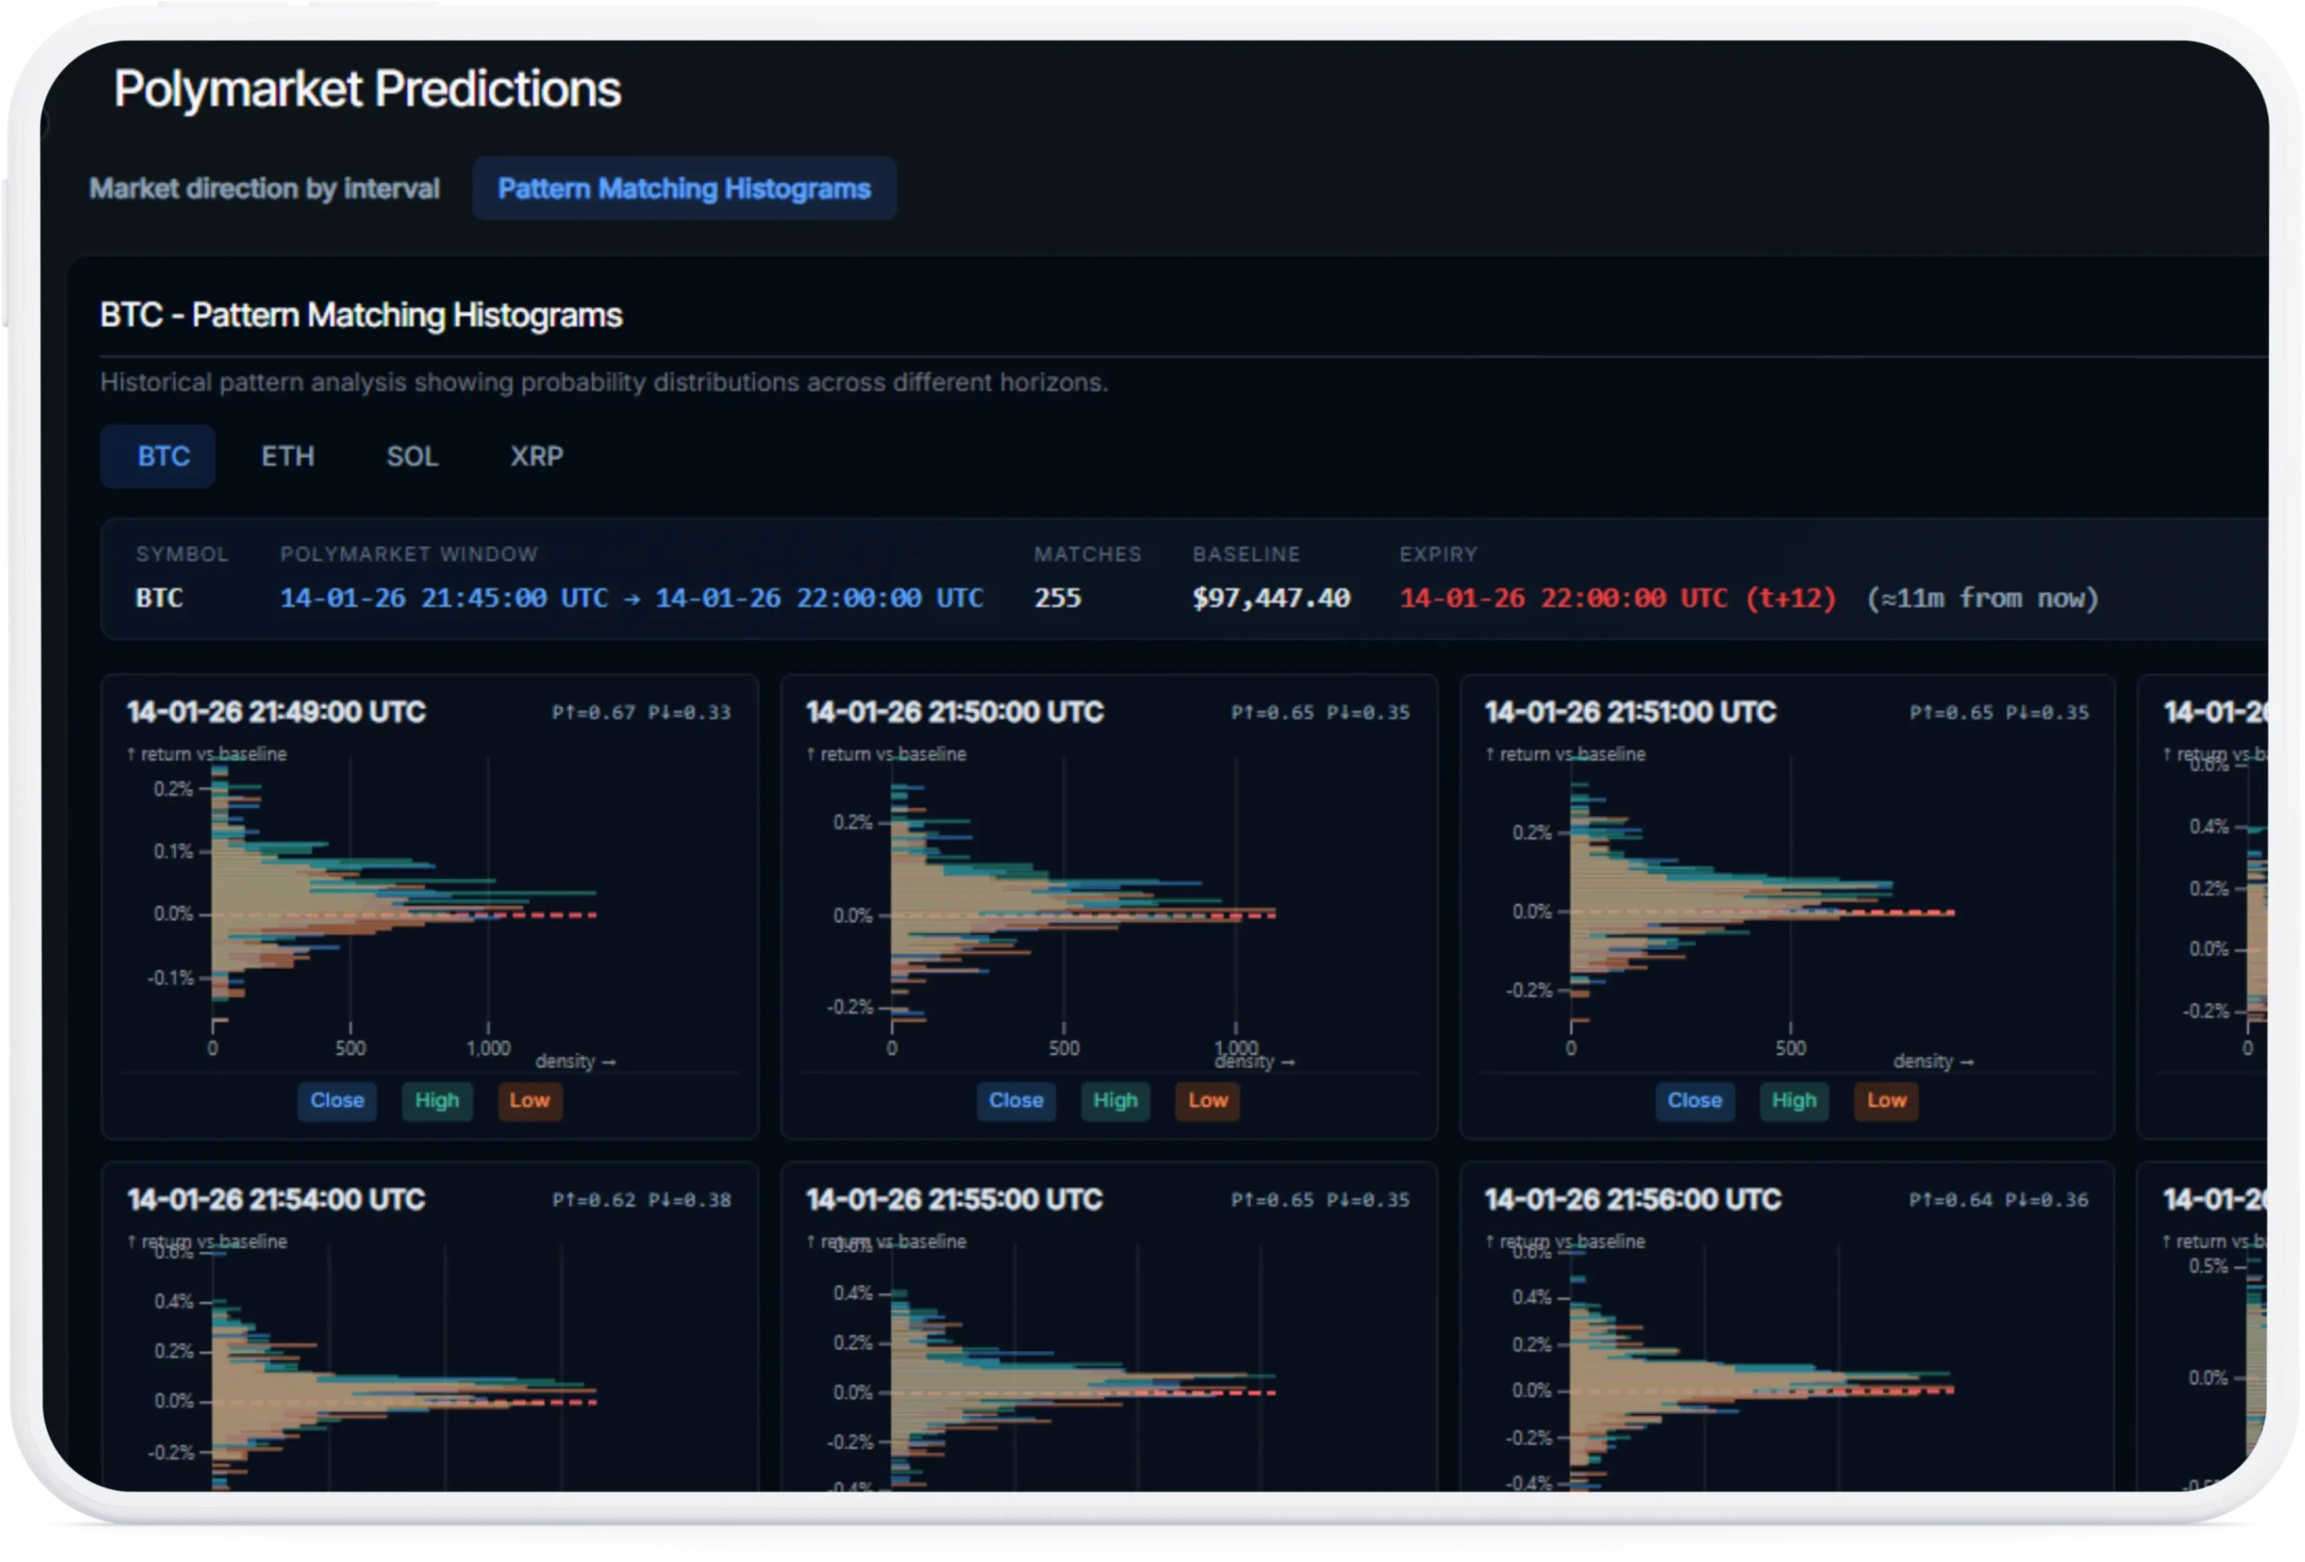Select the ETH symbol filter
This screenshot has height=1562, width=2305.
287,456
